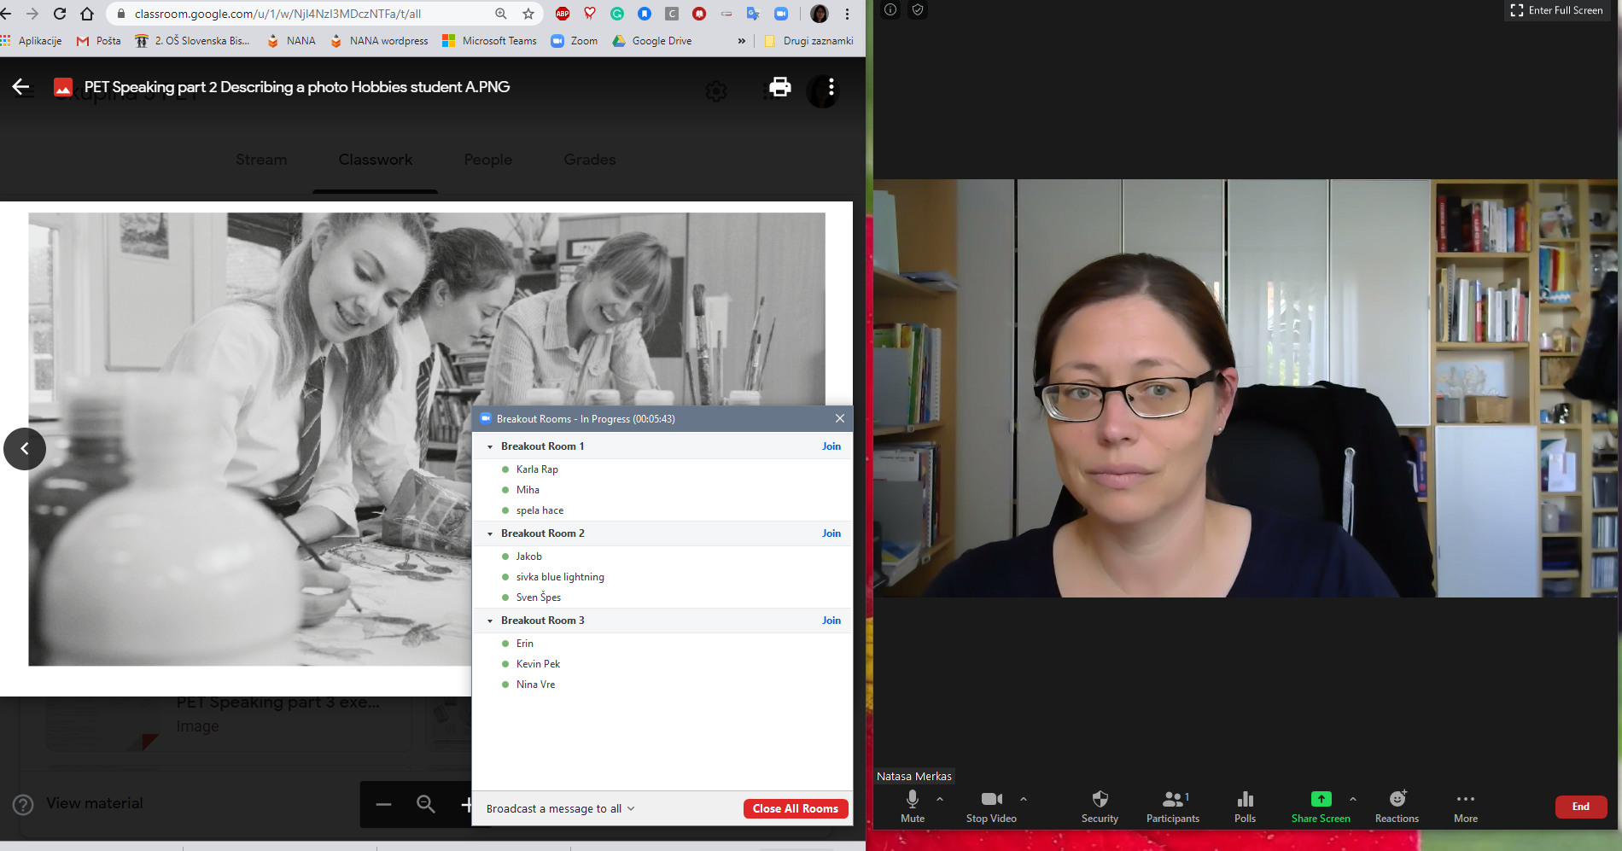Collapse Breakout Room 1 participant list
The image size is (1622, 851).
tap(490, 446)
